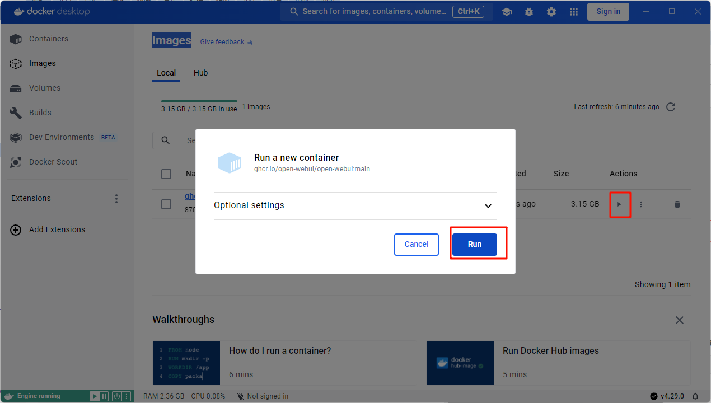This screenshot has width=711, height=403.
Task: Click the Last refresh timestamp text
Action: pyautogui.click(x=616, y=107)
